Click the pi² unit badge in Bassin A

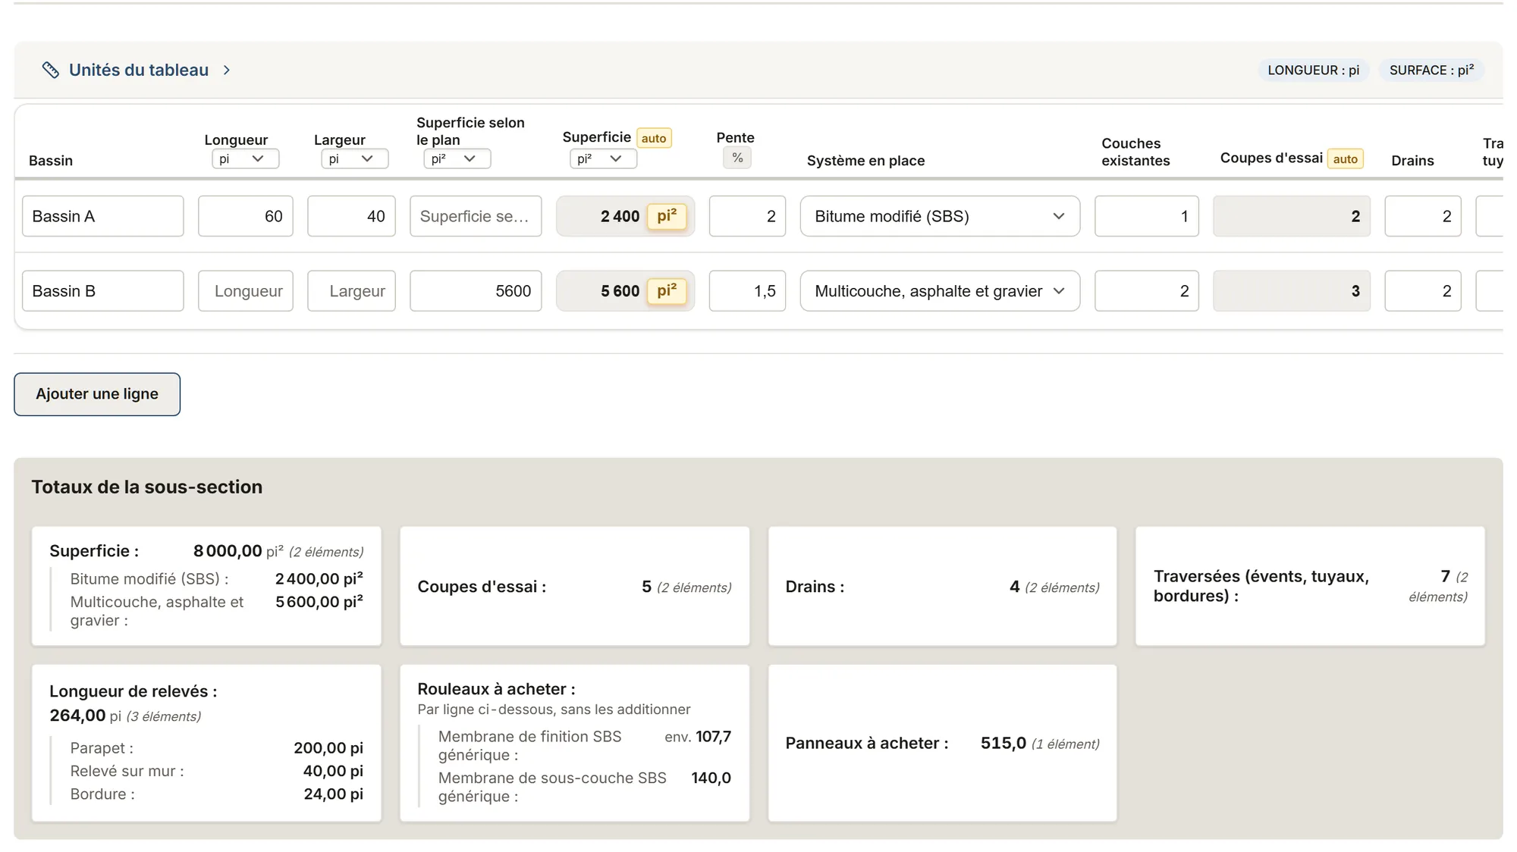(x=667, y=216)
